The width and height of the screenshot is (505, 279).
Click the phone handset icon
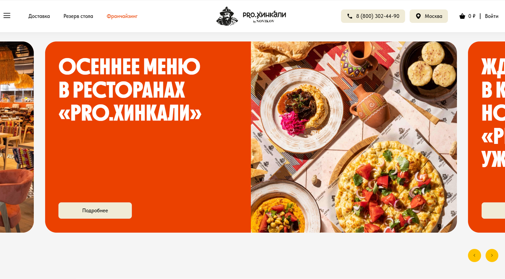coord(350,16)
